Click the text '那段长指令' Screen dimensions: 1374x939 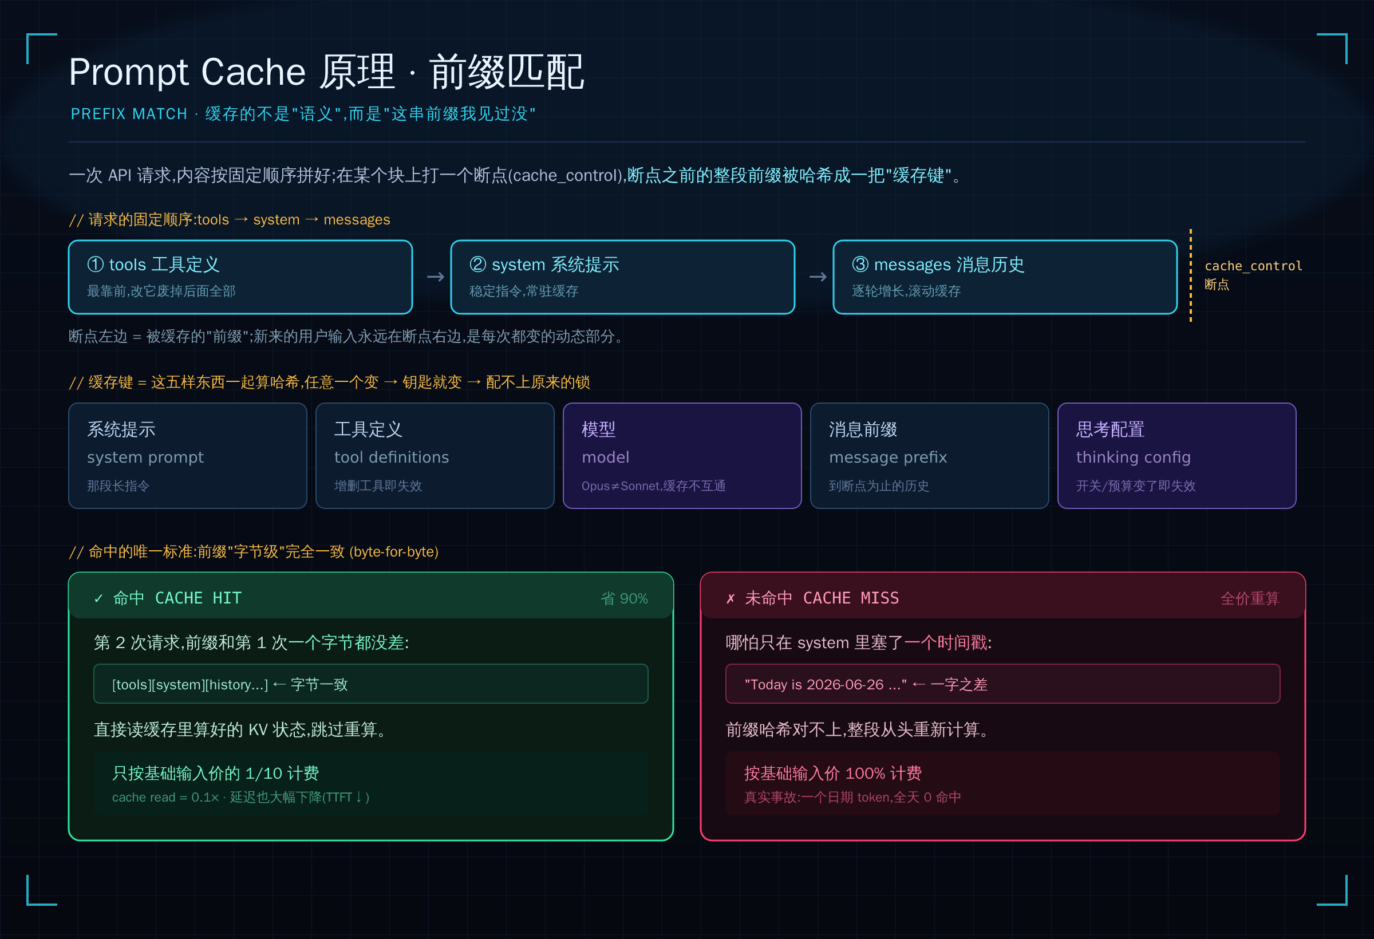pyautogui.click(x=119, y=486)
